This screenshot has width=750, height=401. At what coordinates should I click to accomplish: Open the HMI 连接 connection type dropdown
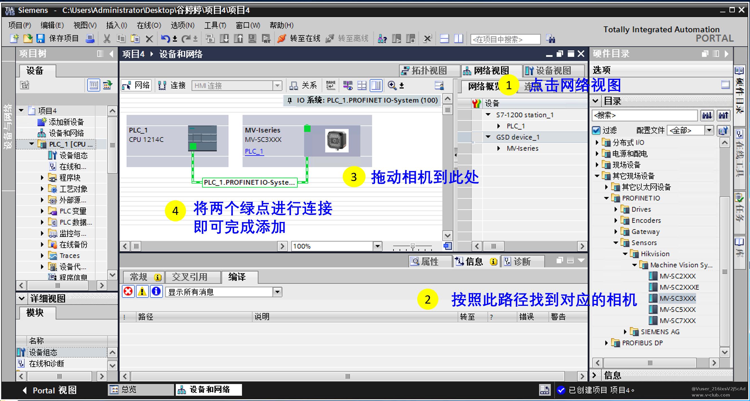(x=277, y=86)
